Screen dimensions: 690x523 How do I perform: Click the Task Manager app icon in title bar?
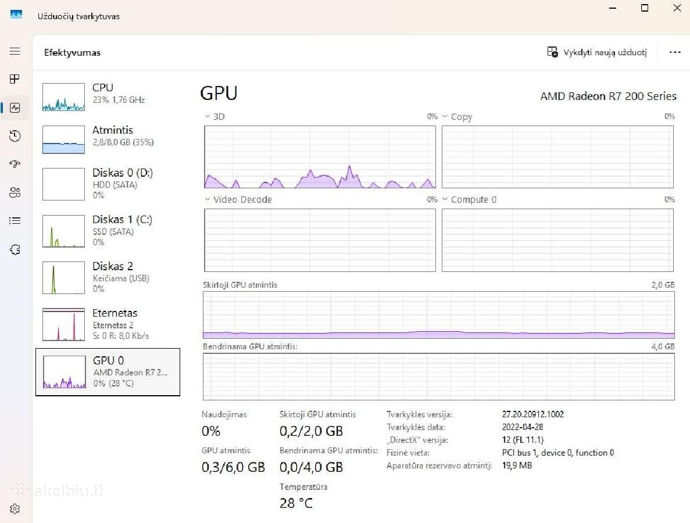click(x=16, y=15)
